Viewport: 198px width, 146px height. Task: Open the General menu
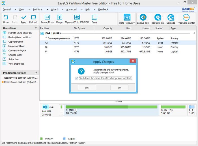click(x=7, y=9)
